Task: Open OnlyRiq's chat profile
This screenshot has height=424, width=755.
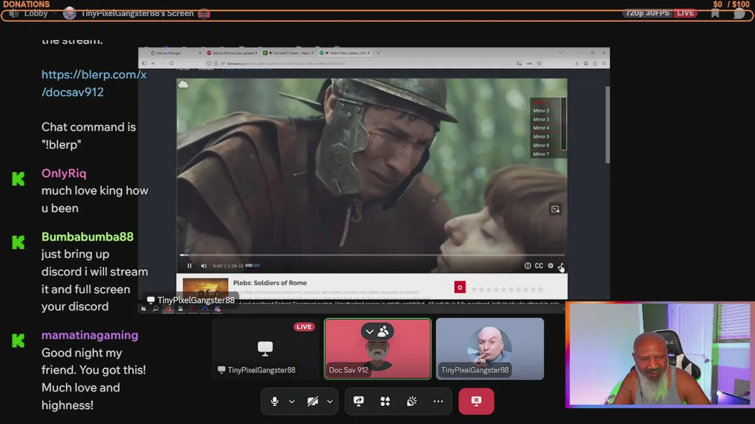Action: click(x=64, y=173)
